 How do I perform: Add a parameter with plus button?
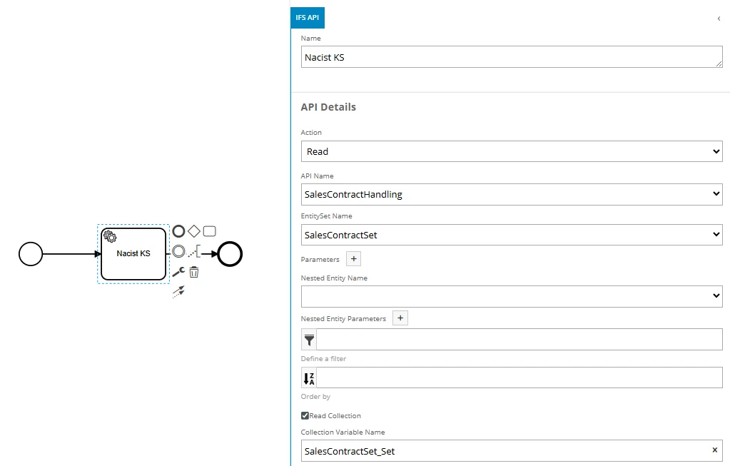[x=354, y=259]
